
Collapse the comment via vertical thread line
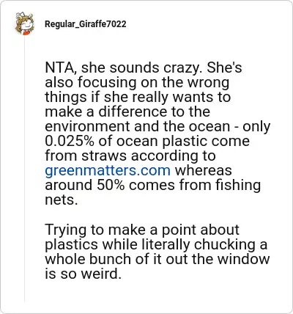click(24, 169)
